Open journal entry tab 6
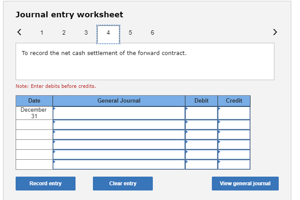Image resolution: width=300 pixels, height=200 pixels. pyautogui.click(x=152, y=32)
